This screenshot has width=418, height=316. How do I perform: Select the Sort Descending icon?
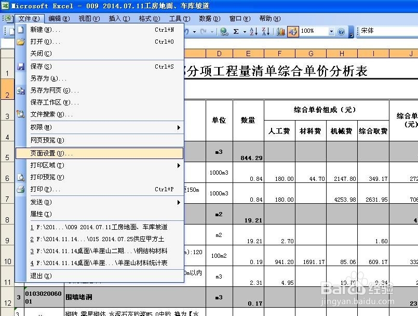(265, 32)
